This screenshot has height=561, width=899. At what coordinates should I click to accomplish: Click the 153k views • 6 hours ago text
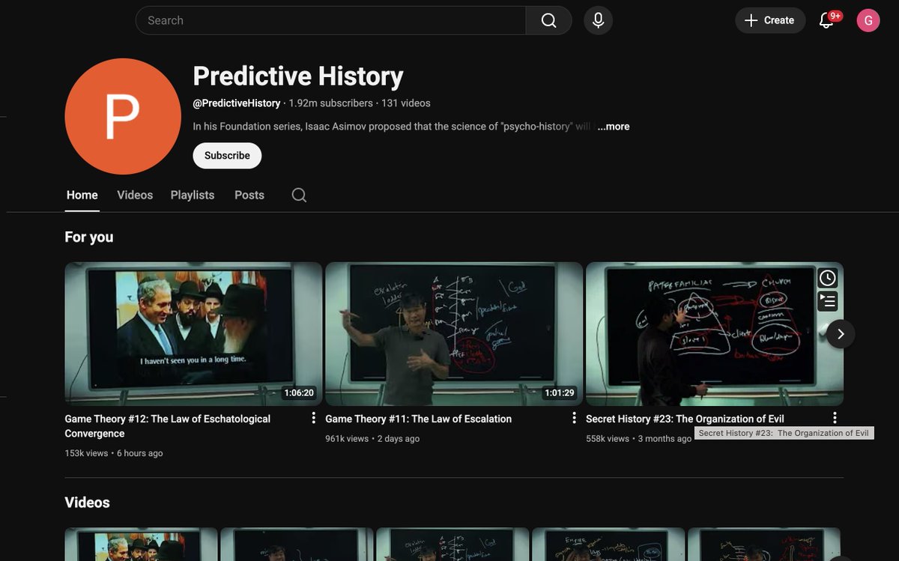pos(114,453)
